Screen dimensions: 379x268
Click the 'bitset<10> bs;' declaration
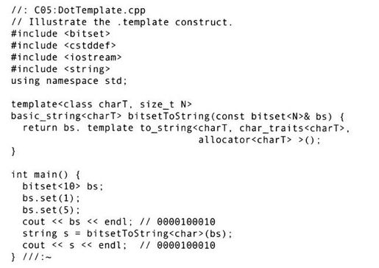(x=63, y=186)
